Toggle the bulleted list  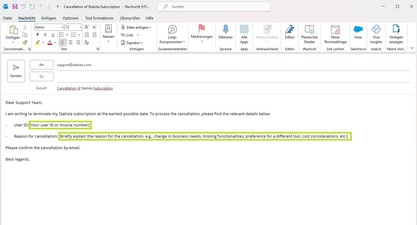tap(61, 35)
